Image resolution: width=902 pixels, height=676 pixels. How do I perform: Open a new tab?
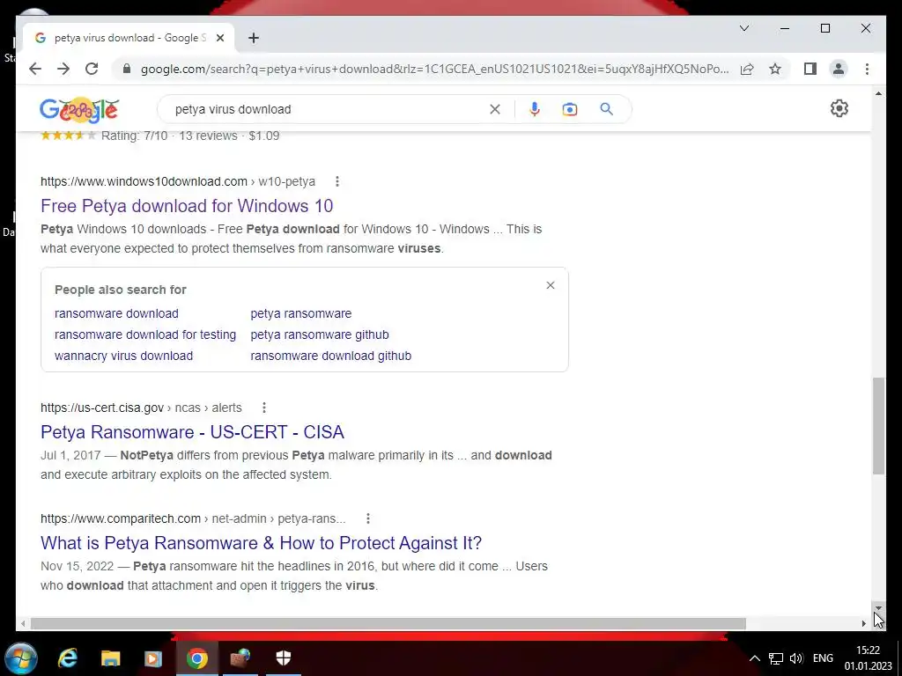pyautogui.click(x=254, y=38)
